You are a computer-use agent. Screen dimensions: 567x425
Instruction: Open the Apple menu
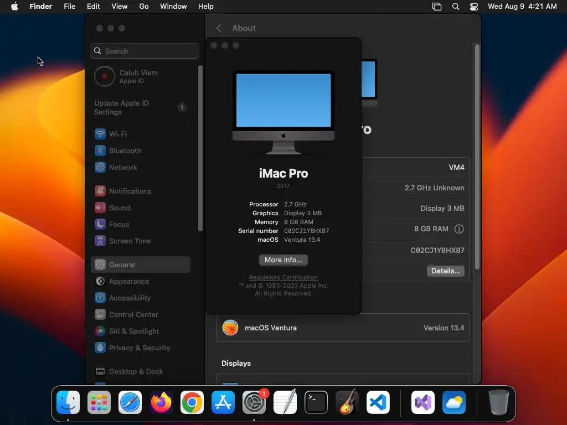coord(14,7)
